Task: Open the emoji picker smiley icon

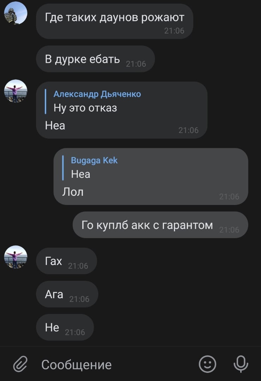Action: [207, 364]
